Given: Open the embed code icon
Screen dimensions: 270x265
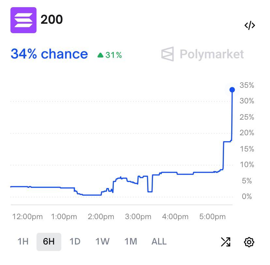Looking at the screenshot, I should [249, 26].
